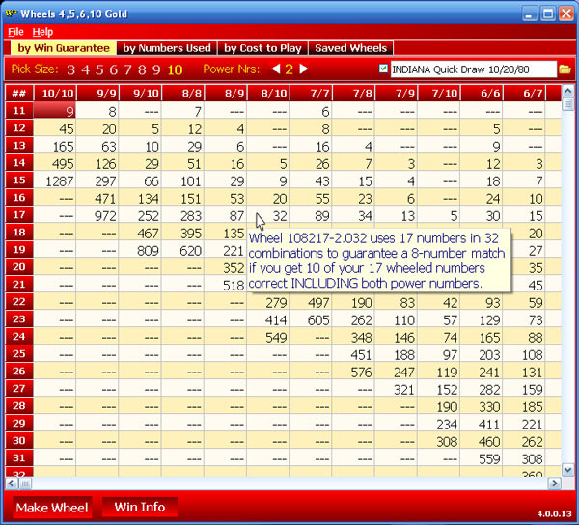579x525 pixels.
Task: Close the Wheels 4,5,6,10 Gold window
Action: (x=566, y=14)
